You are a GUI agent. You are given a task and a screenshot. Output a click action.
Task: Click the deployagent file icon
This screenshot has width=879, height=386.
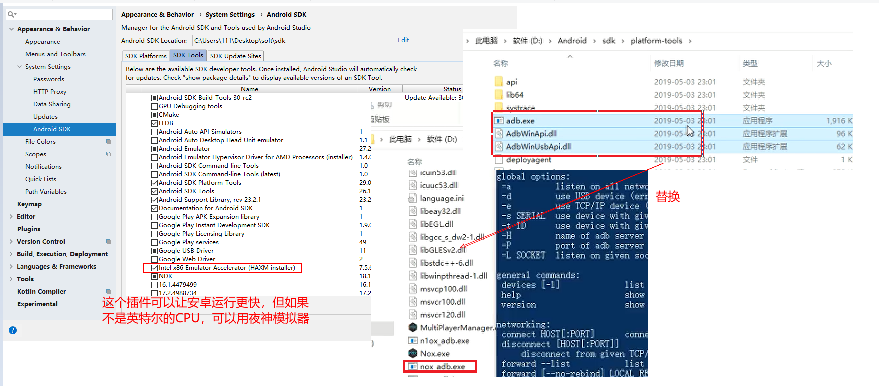pos(499,160)
